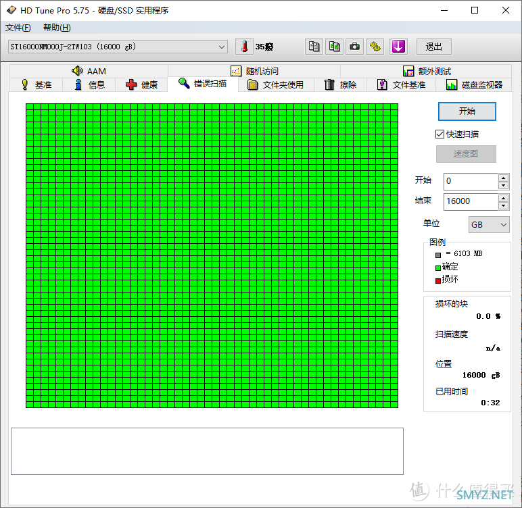
Task: Open options via the wrench icon
Action: coord(375,47)
